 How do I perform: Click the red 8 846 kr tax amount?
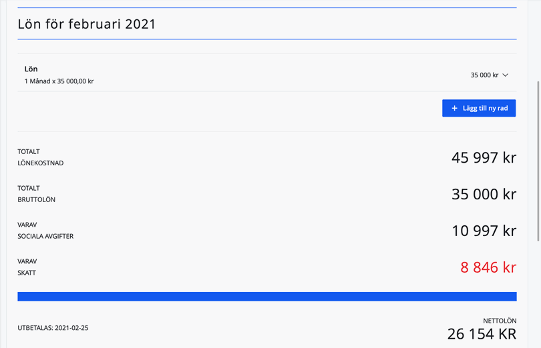pyautogui.click(x=488, y=268)
